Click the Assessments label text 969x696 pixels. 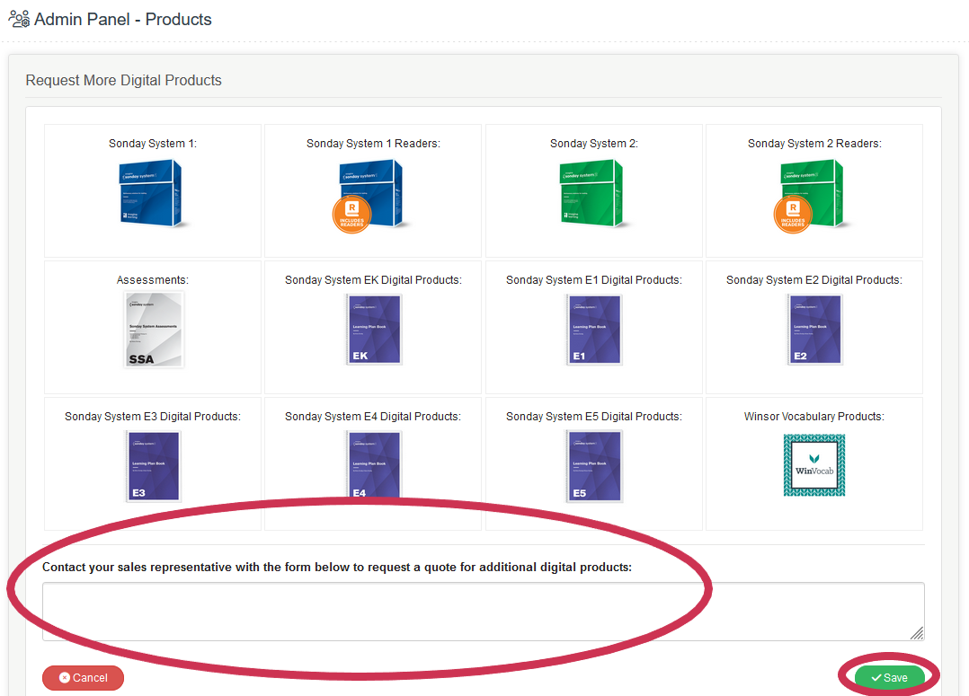pos(153,280)
